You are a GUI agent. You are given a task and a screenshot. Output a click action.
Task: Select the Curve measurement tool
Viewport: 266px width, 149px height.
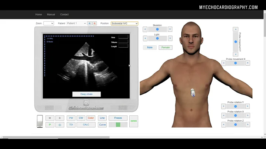pos(102,125)
